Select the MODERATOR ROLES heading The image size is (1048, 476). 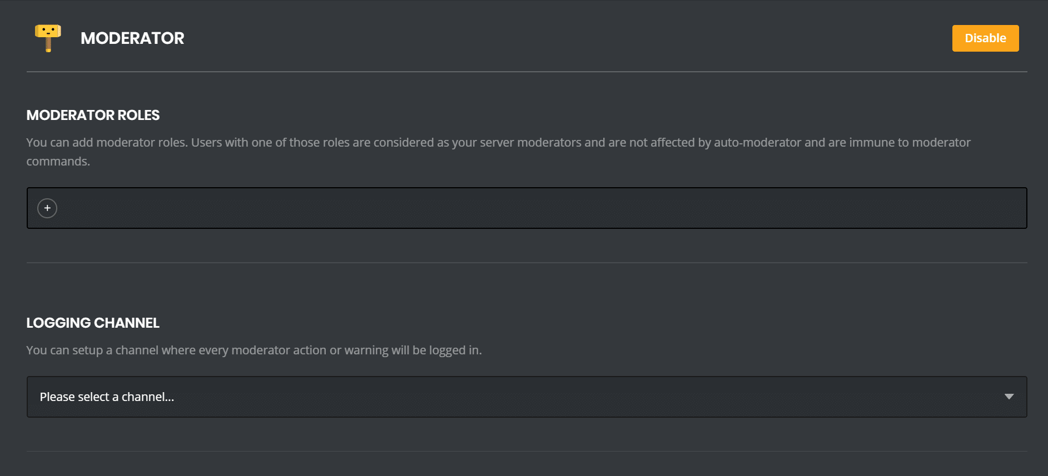(x=93, y=115)
